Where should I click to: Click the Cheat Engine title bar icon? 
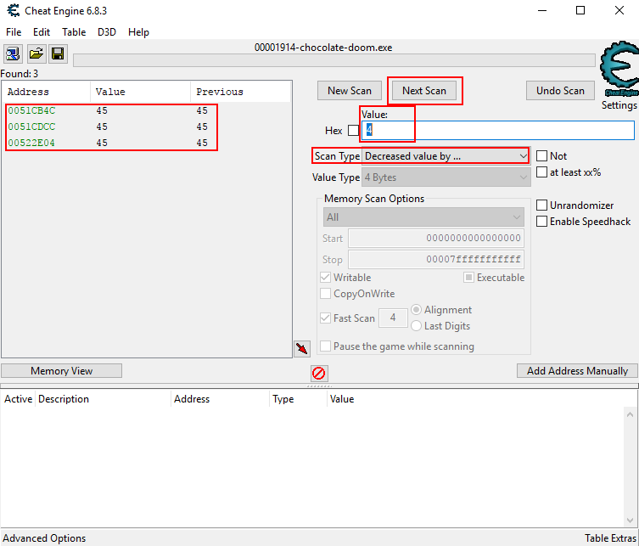click(x=14, y=11)
